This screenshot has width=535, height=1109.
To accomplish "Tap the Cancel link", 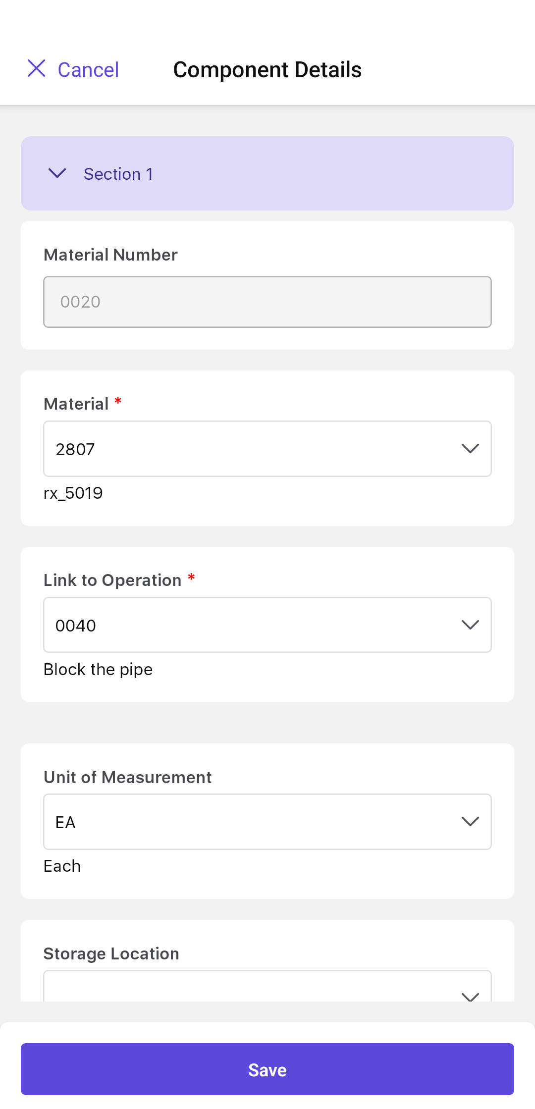I will pyautogui.click(x=88, y=70).
